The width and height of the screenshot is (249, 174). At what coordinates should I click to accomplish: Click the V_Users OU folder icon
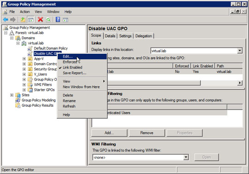click(x=30, y=74)
